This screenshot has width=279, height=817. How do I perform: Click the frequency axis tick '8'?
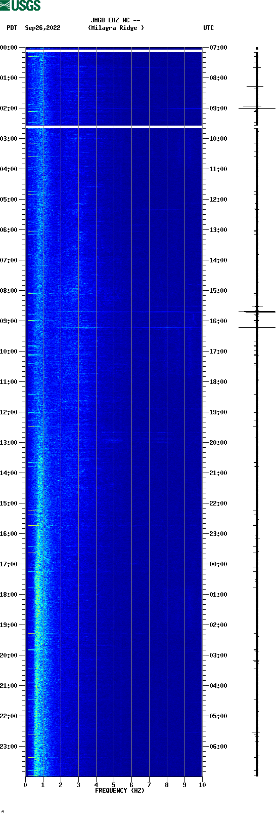pyautogui.click(x=167, y=785)
